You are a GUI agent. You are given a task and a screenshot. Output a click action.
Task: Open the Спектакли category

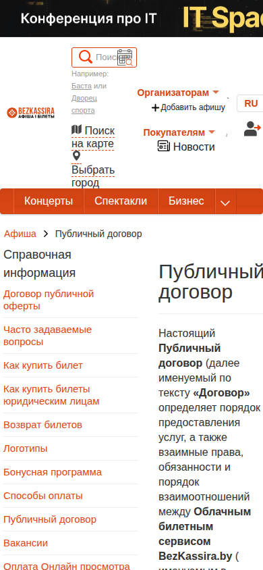[x=121, y=201]
